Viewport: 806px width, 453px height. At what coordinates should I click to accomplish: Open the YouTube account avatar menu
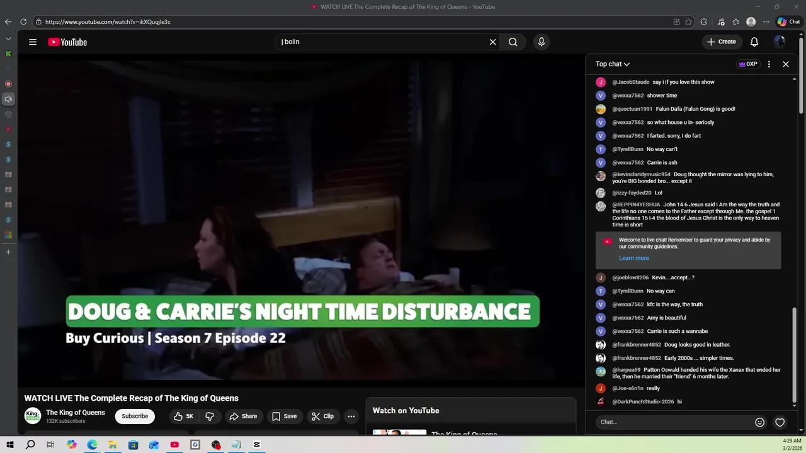tap(780, 42)
